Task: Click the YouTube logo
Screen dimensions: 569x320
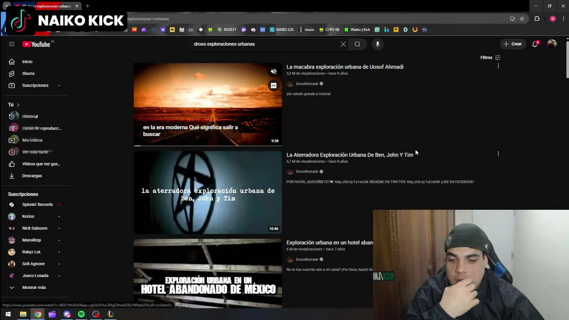Action: click(x=36, y=44)
